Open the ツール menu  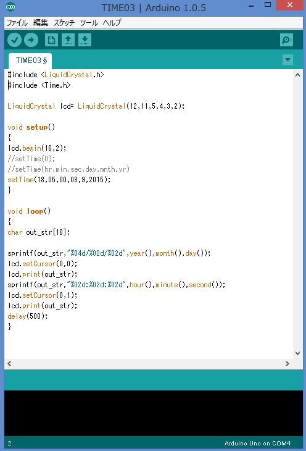pyautogui.click(x=89, y=23)
